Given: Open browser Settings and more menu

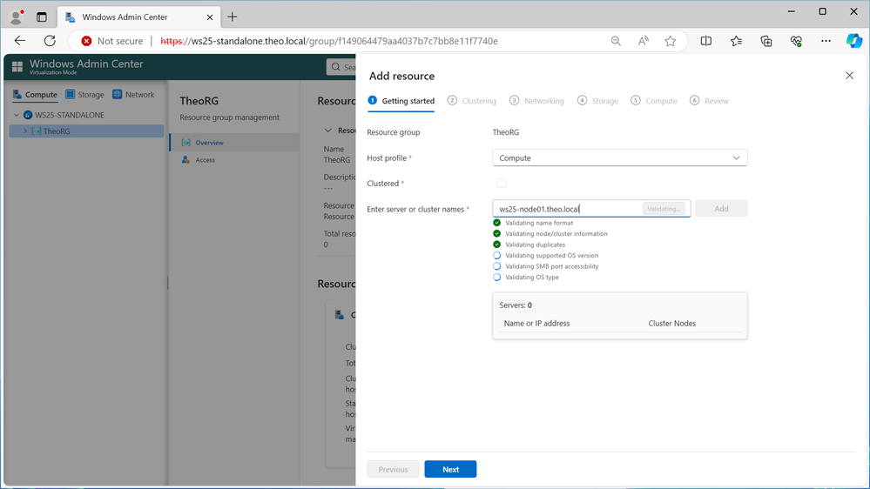Looking at the screenshot, I should pos(826,41).
